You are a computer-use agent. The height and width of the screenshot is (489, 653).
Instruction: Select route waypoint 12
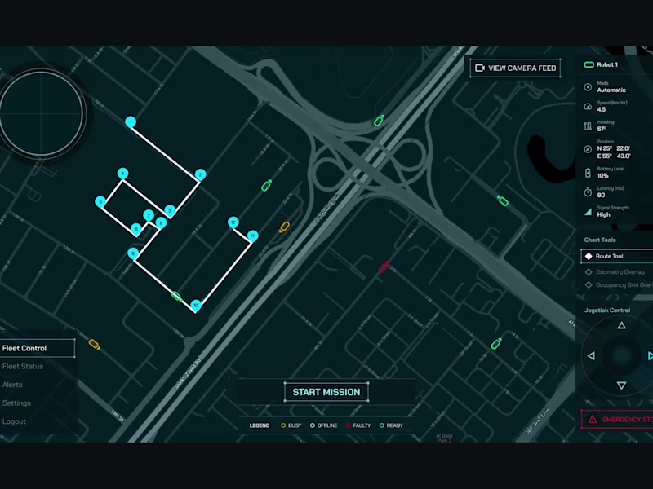pos(233,222)
